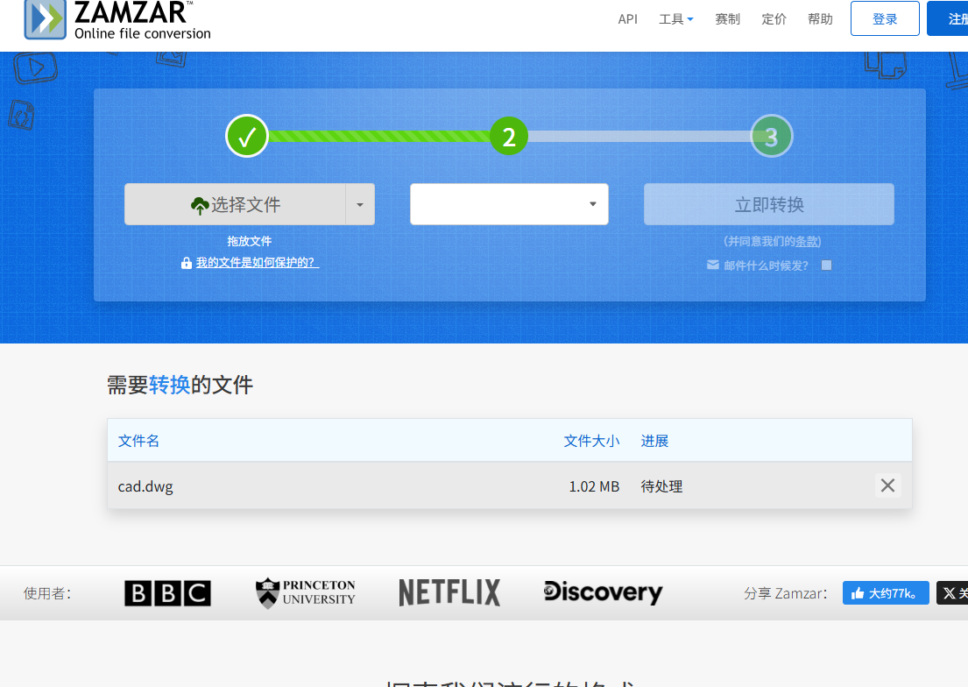Image resolution: width=968 pixels, height=687 pixels.
Task: Remove cad.dwg using the X icon
Action: (x=887, y=485)
